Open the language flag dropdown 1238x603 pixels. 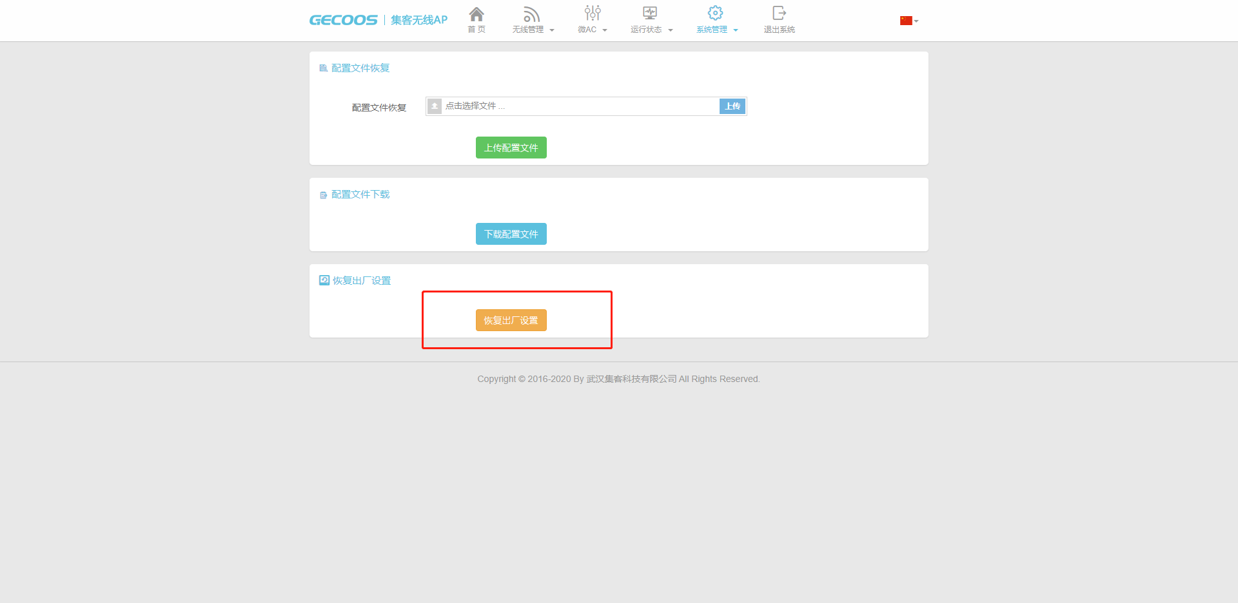(x=909, y=21)
